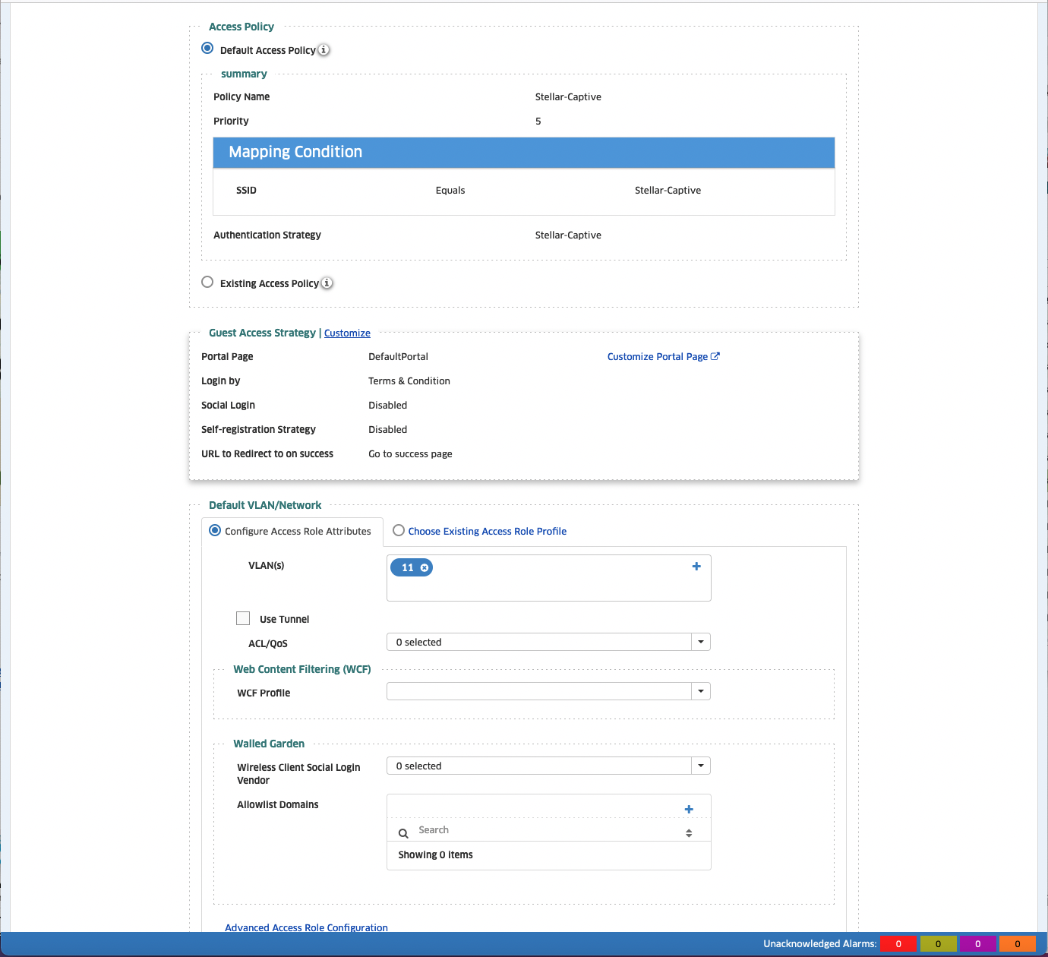The height and width of the screenshot is (957, 1048).
Task: Toggle sort arrows in Allowlist Domains
Action: pyautogui.click(x=689, y=833)
